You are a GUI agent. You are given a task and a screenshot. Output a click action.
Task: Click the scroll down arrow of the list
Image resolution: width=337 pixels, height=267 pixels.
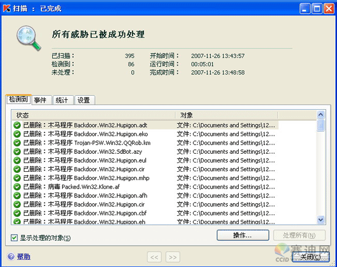click(321, 219)
